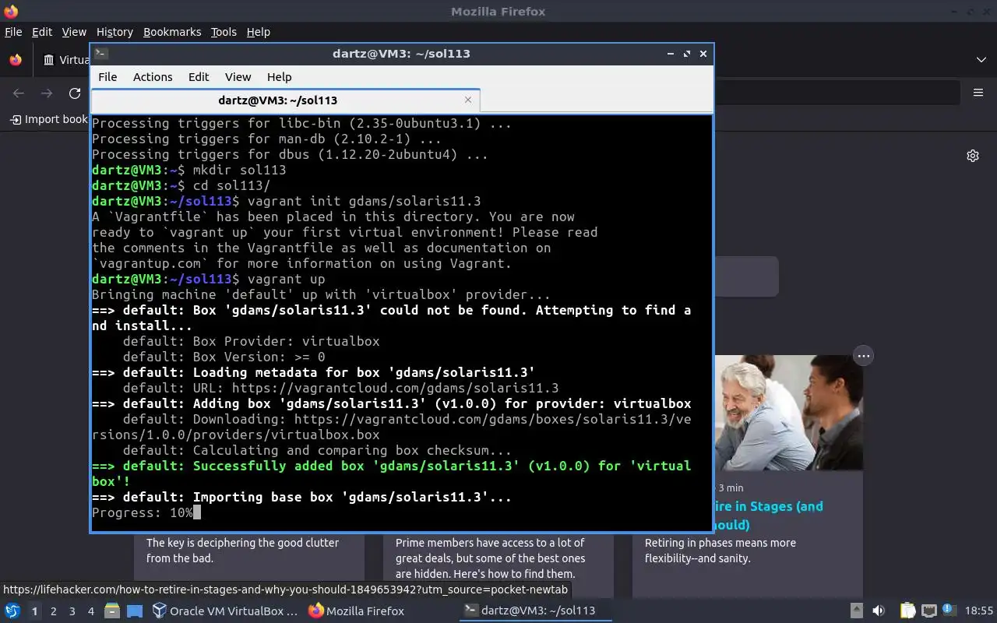997x623 pixels.
Task: Click the show desktop taskbar icon
Action: [x=135, y=611]
